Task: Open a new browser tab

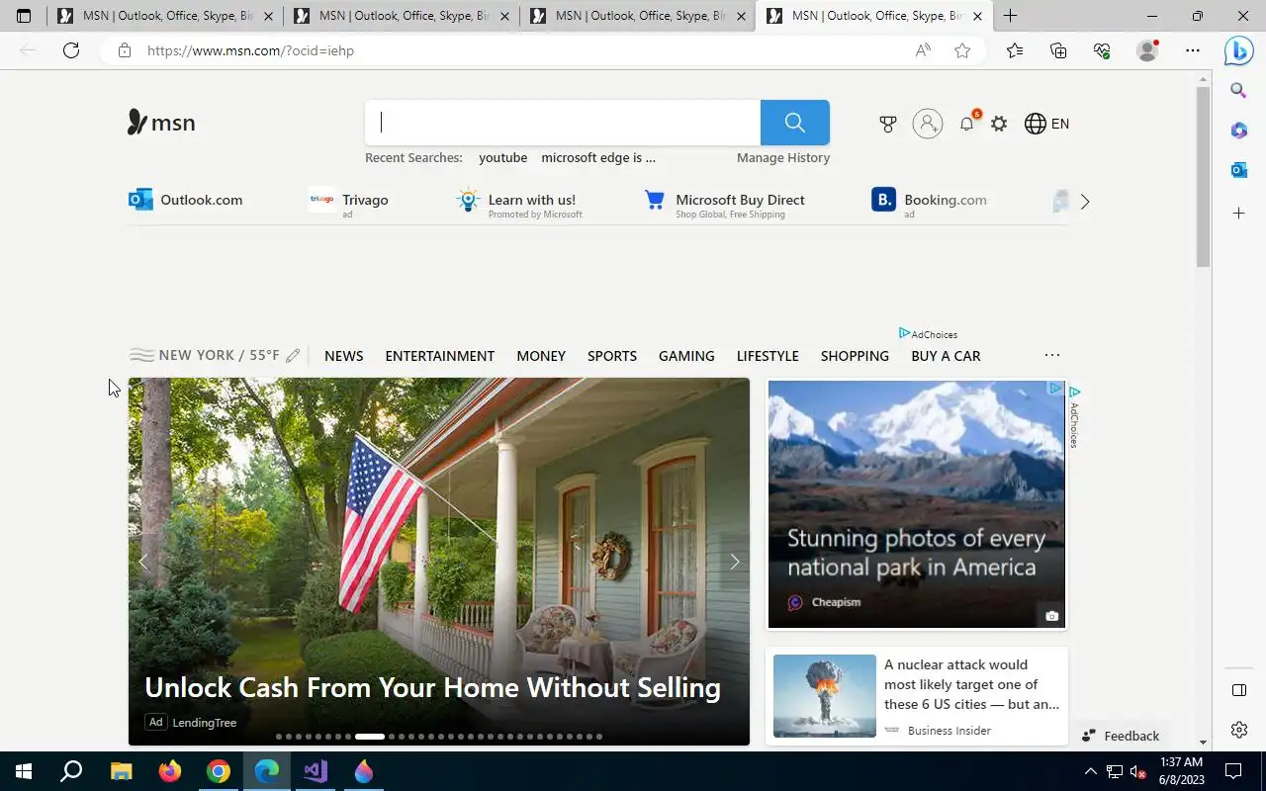Action: [x=1010, y=16]
